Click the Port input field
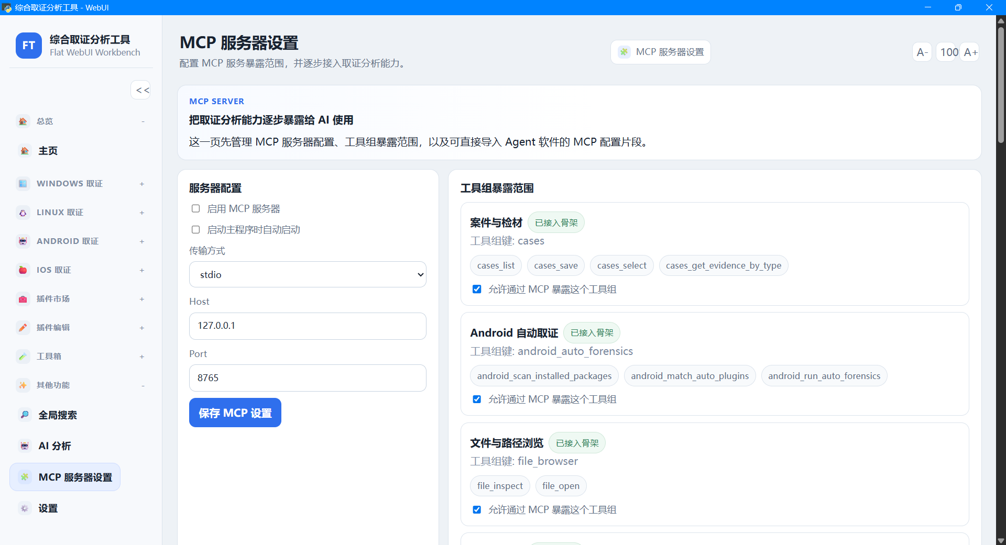The width and height of the screenshot is (1006, 545). [308, 378]
